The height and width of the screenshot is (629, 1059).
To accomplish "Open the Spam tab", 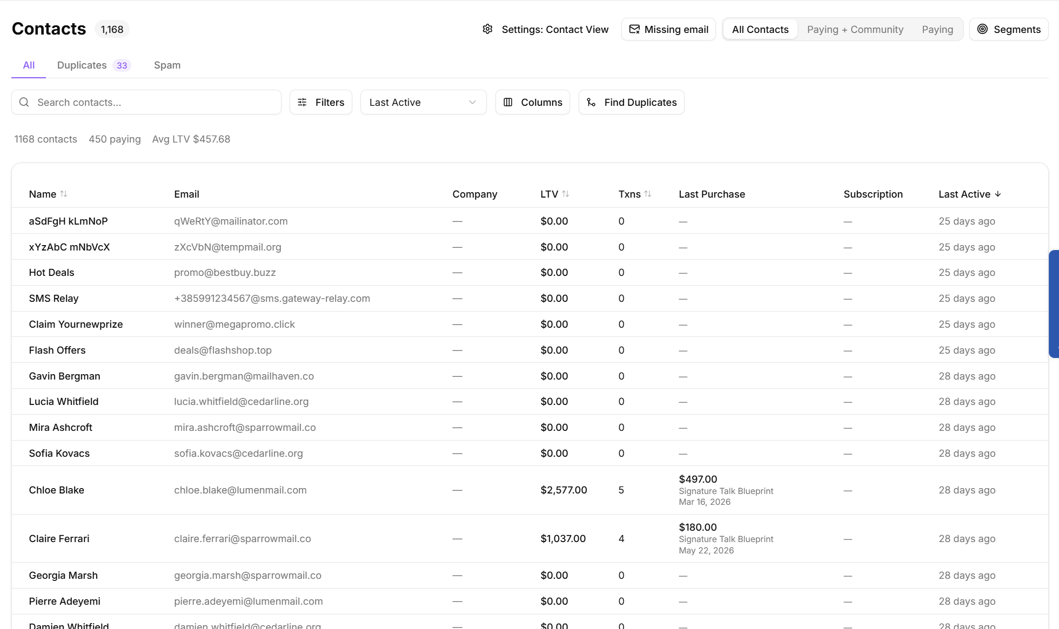I will tap(167, 65).
